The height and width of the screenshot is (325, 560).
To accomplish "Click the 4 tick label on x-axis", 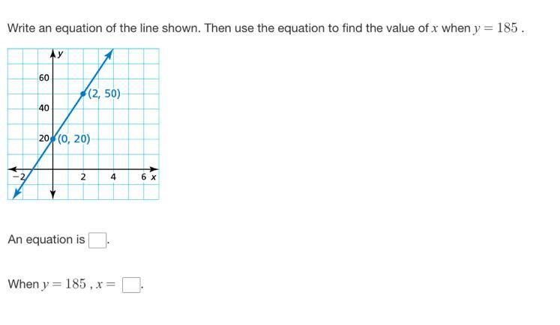I will pos(113,177).
